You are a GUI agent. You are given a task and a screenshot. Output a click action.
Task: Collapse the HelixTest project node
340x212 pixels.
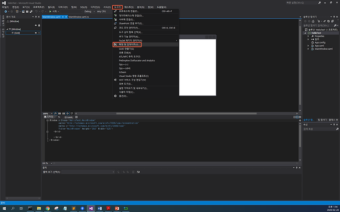[305, 33]
